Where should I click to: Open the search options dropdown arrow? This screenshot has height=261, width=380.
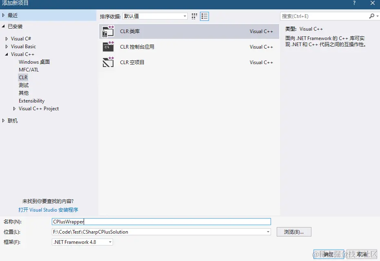tap(377, 16)
